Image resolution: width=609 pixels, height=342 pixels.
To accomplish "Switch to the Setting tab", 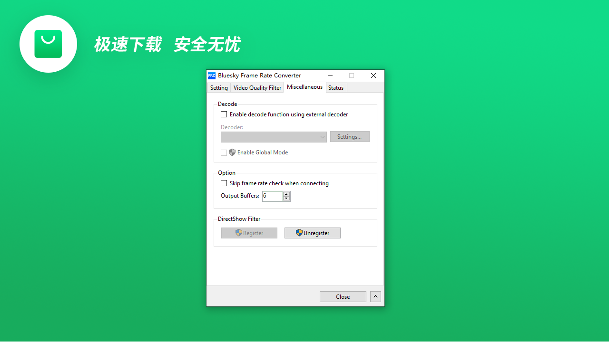I will 218,87.
